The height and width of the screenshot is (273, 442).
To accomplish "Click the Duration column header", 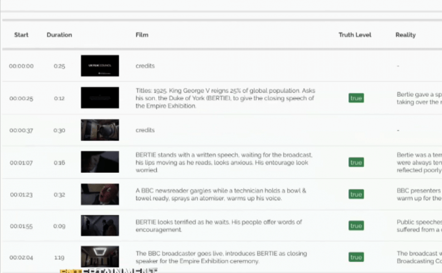I will (59, 35).
